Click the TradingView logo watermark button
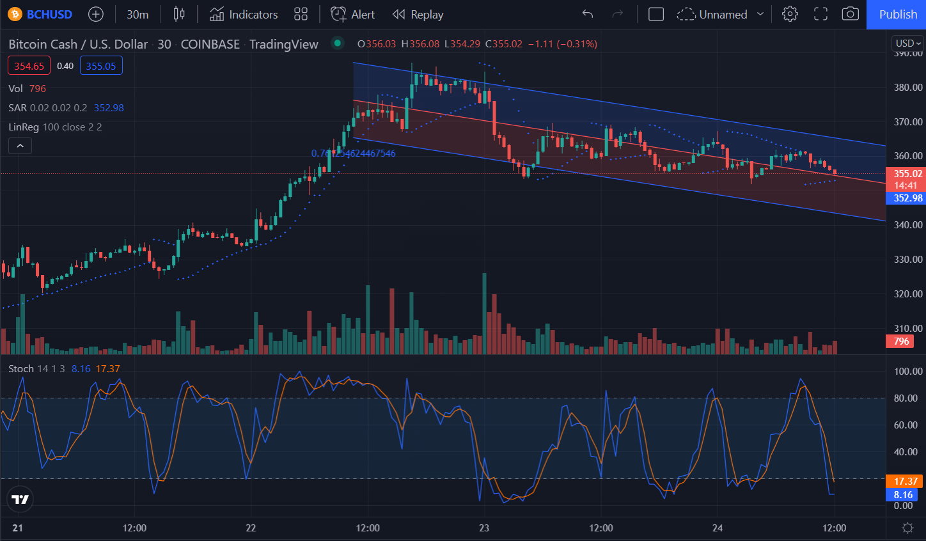 20,499
